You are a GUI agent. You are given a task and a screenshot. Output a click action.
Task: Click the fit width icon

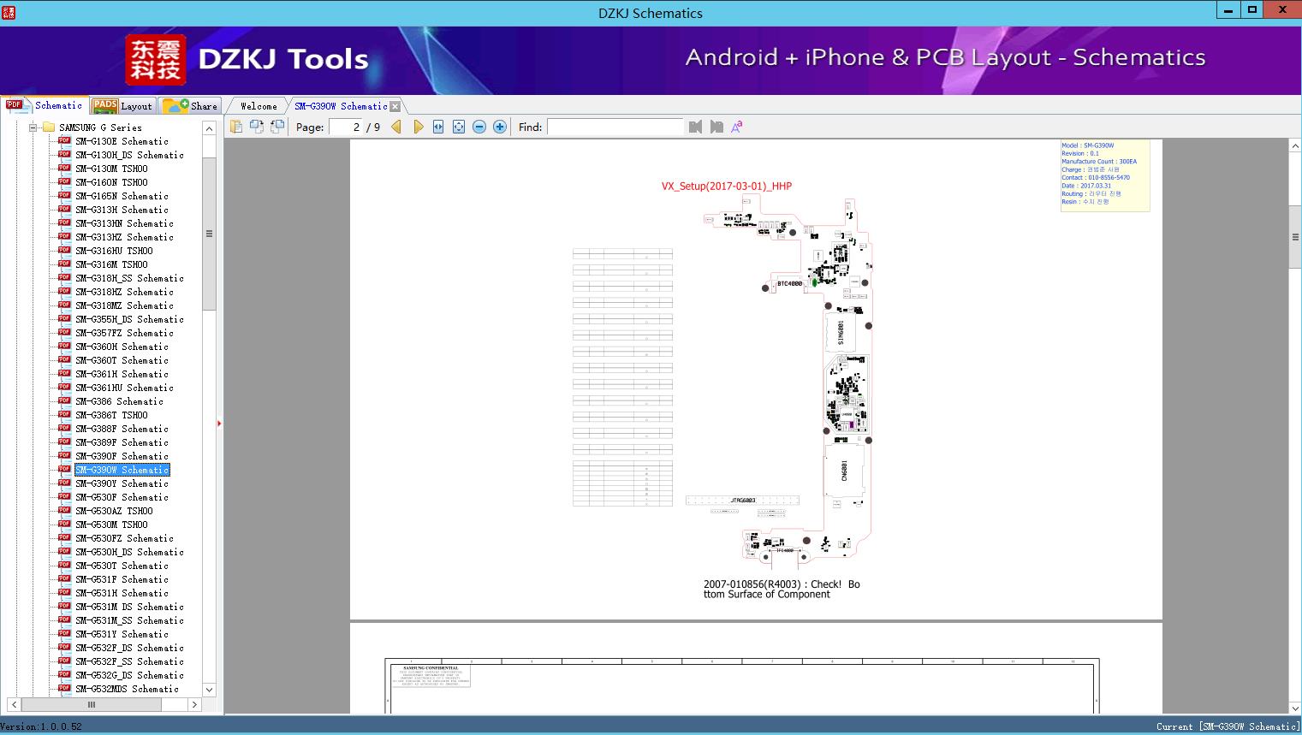click(x=438, y=127)
